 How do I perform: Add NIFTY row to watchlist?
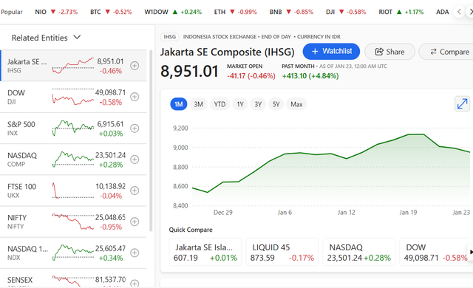(x=135, y=222)
